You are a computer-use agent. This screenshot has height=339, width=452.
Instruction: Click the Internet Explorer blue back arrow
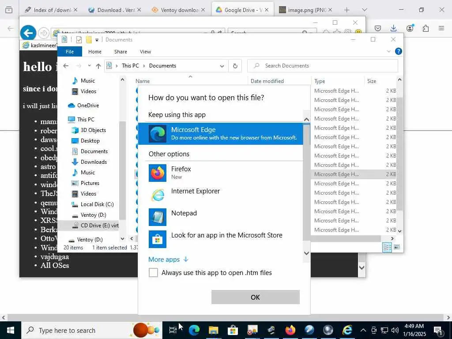click(x=28, y=33)
